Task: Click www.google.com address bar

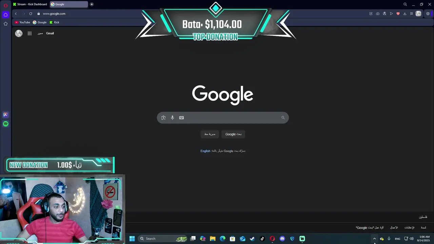Action: point(54,14)
